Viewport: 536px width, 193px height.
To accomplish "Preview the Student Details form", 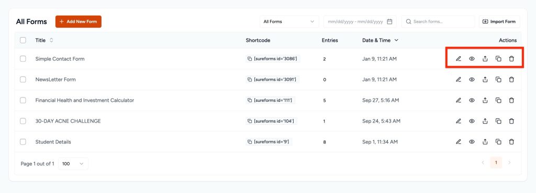I will [x=472, y=142].
